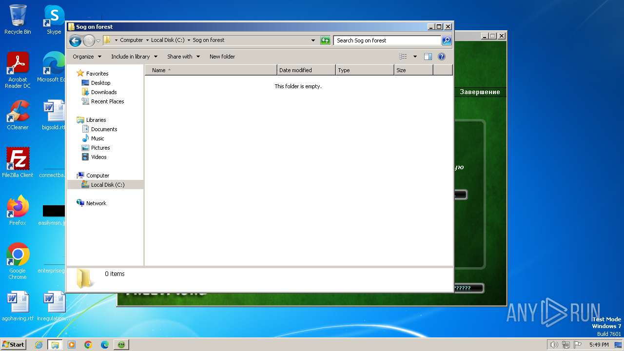The height and width of the screenshot is (351, 624).
Task: Select the agohaving.rtf desktop file
Action: pyautogui.click(x=18, y=306)
